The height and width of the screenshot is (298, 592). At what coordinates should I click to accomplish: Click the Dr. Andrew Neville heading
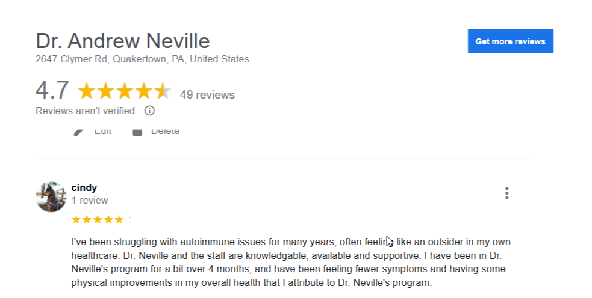(x=123, y=41)
